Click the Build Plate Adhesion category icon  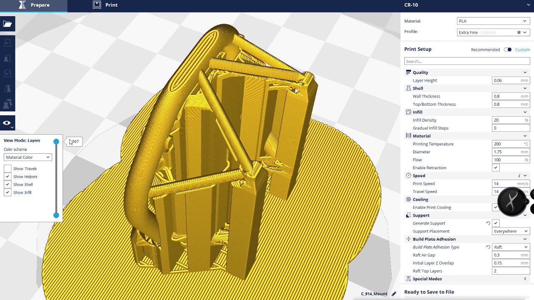point(408,239)
